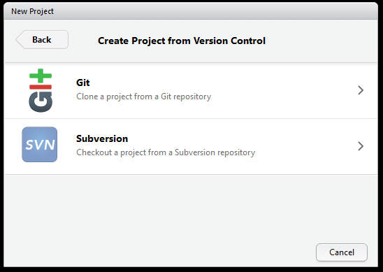The width and height of the screenshot is (383, 272).
Task: Click the green plus on Git icon
Action: click(x=41, y=76)
